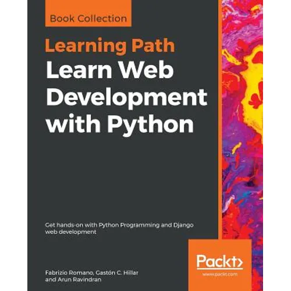This screenshot has height=291, width=291.
Task: Click the author name Fabrizio Romano
Action: [x=69, y=272]
